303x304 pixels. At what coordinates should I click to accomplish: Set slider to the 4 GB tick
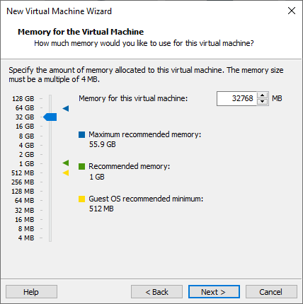[x=50, y=145]
